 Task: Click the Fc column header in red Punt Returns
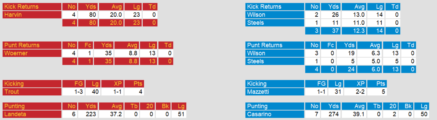click(88, 45)
